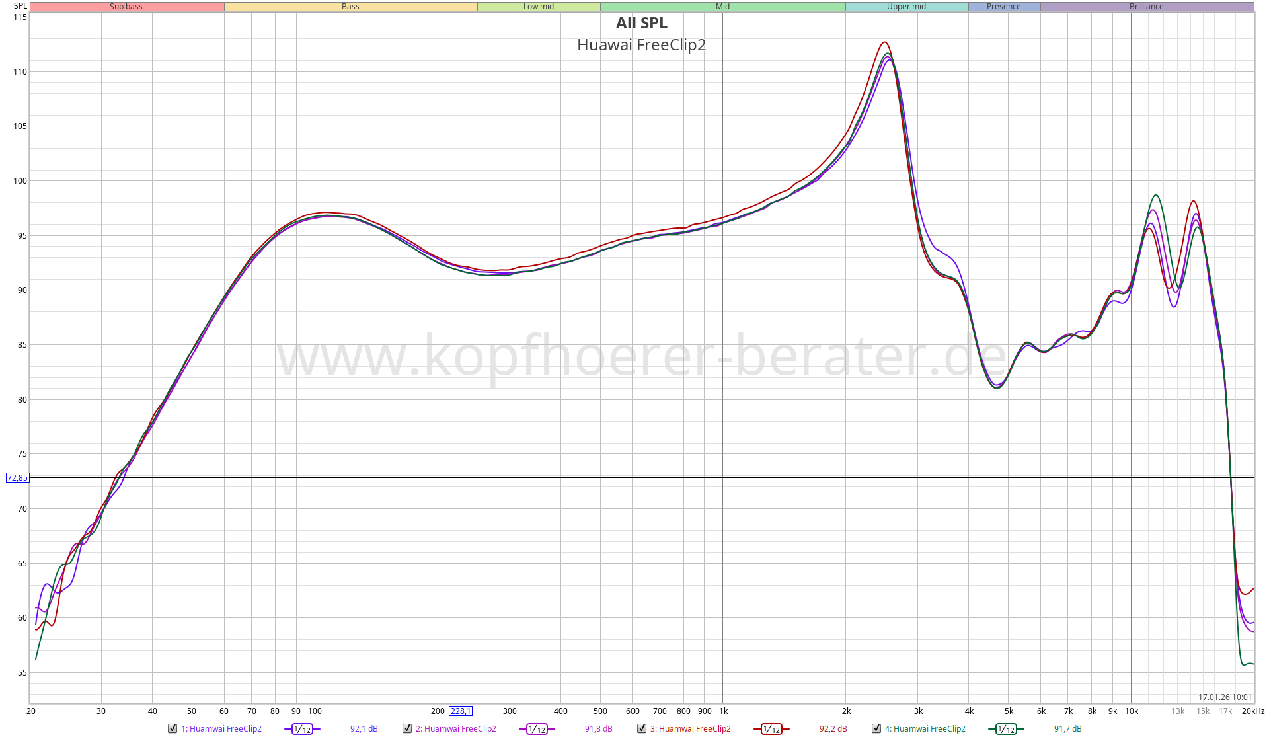
Task: Click the 72,85 SPL cursor value box
Action: tap(17, 478)
